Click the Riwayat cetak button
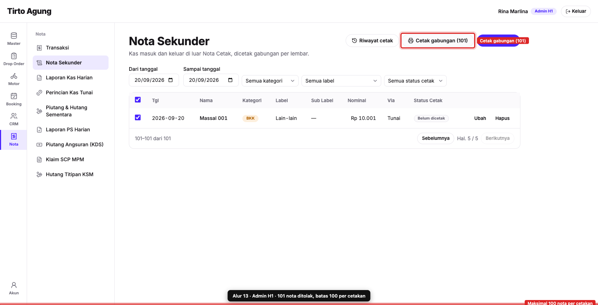Image resolution: width=598 pixels, height=305 pixels. (x=372, y=41)
